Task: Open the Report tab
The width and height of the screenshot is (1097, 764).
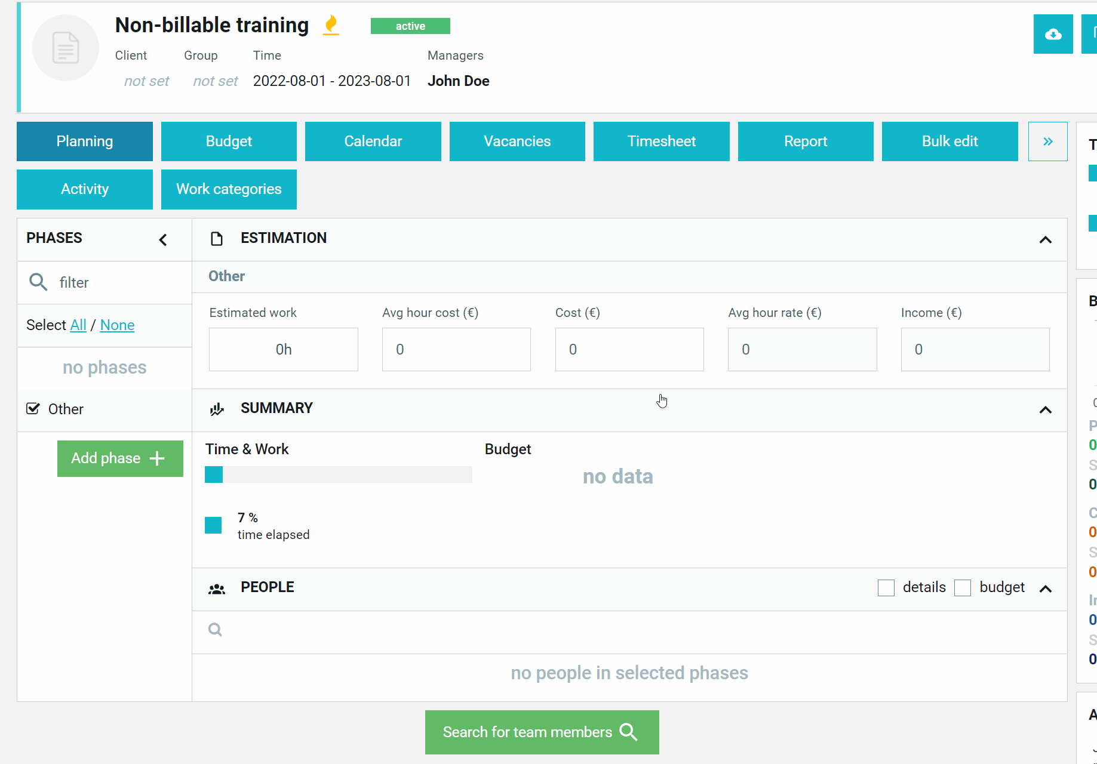Action: 806,141
